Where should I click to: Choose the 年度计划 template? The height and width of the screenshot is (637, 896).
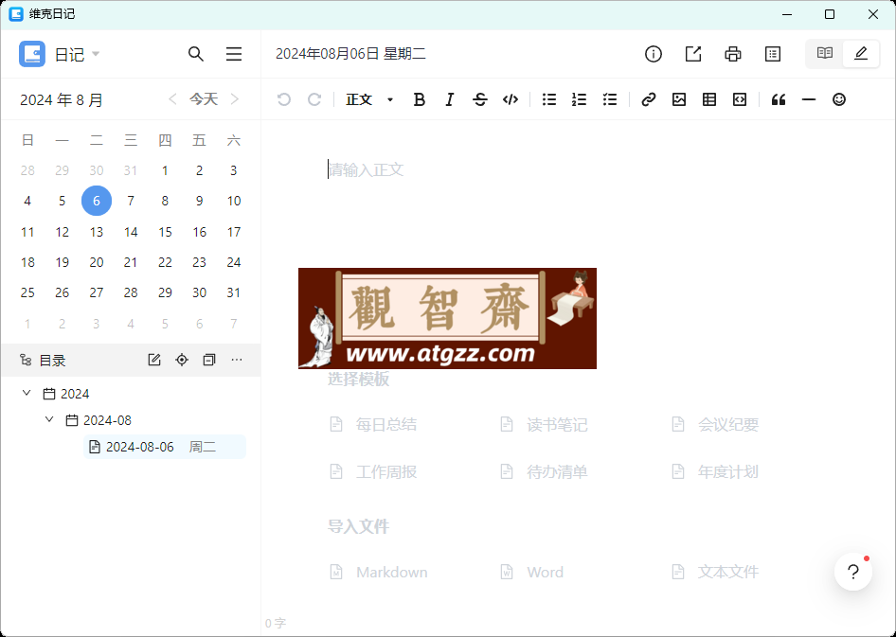[x=714, y=472]
